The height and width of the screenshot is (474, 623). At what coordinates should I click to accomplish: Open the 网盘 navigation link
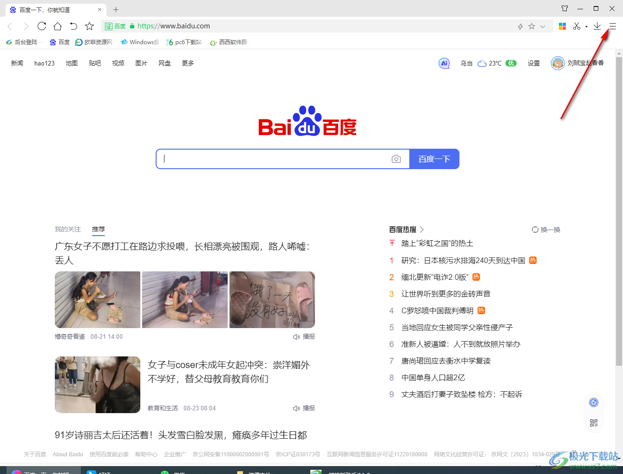pyautogui.click(x=164, y=63)
